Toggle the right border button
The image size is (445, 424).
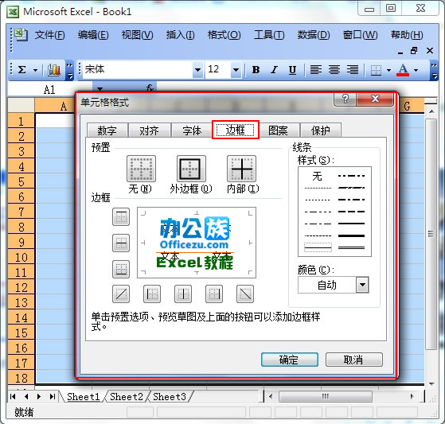pos(214,294)
